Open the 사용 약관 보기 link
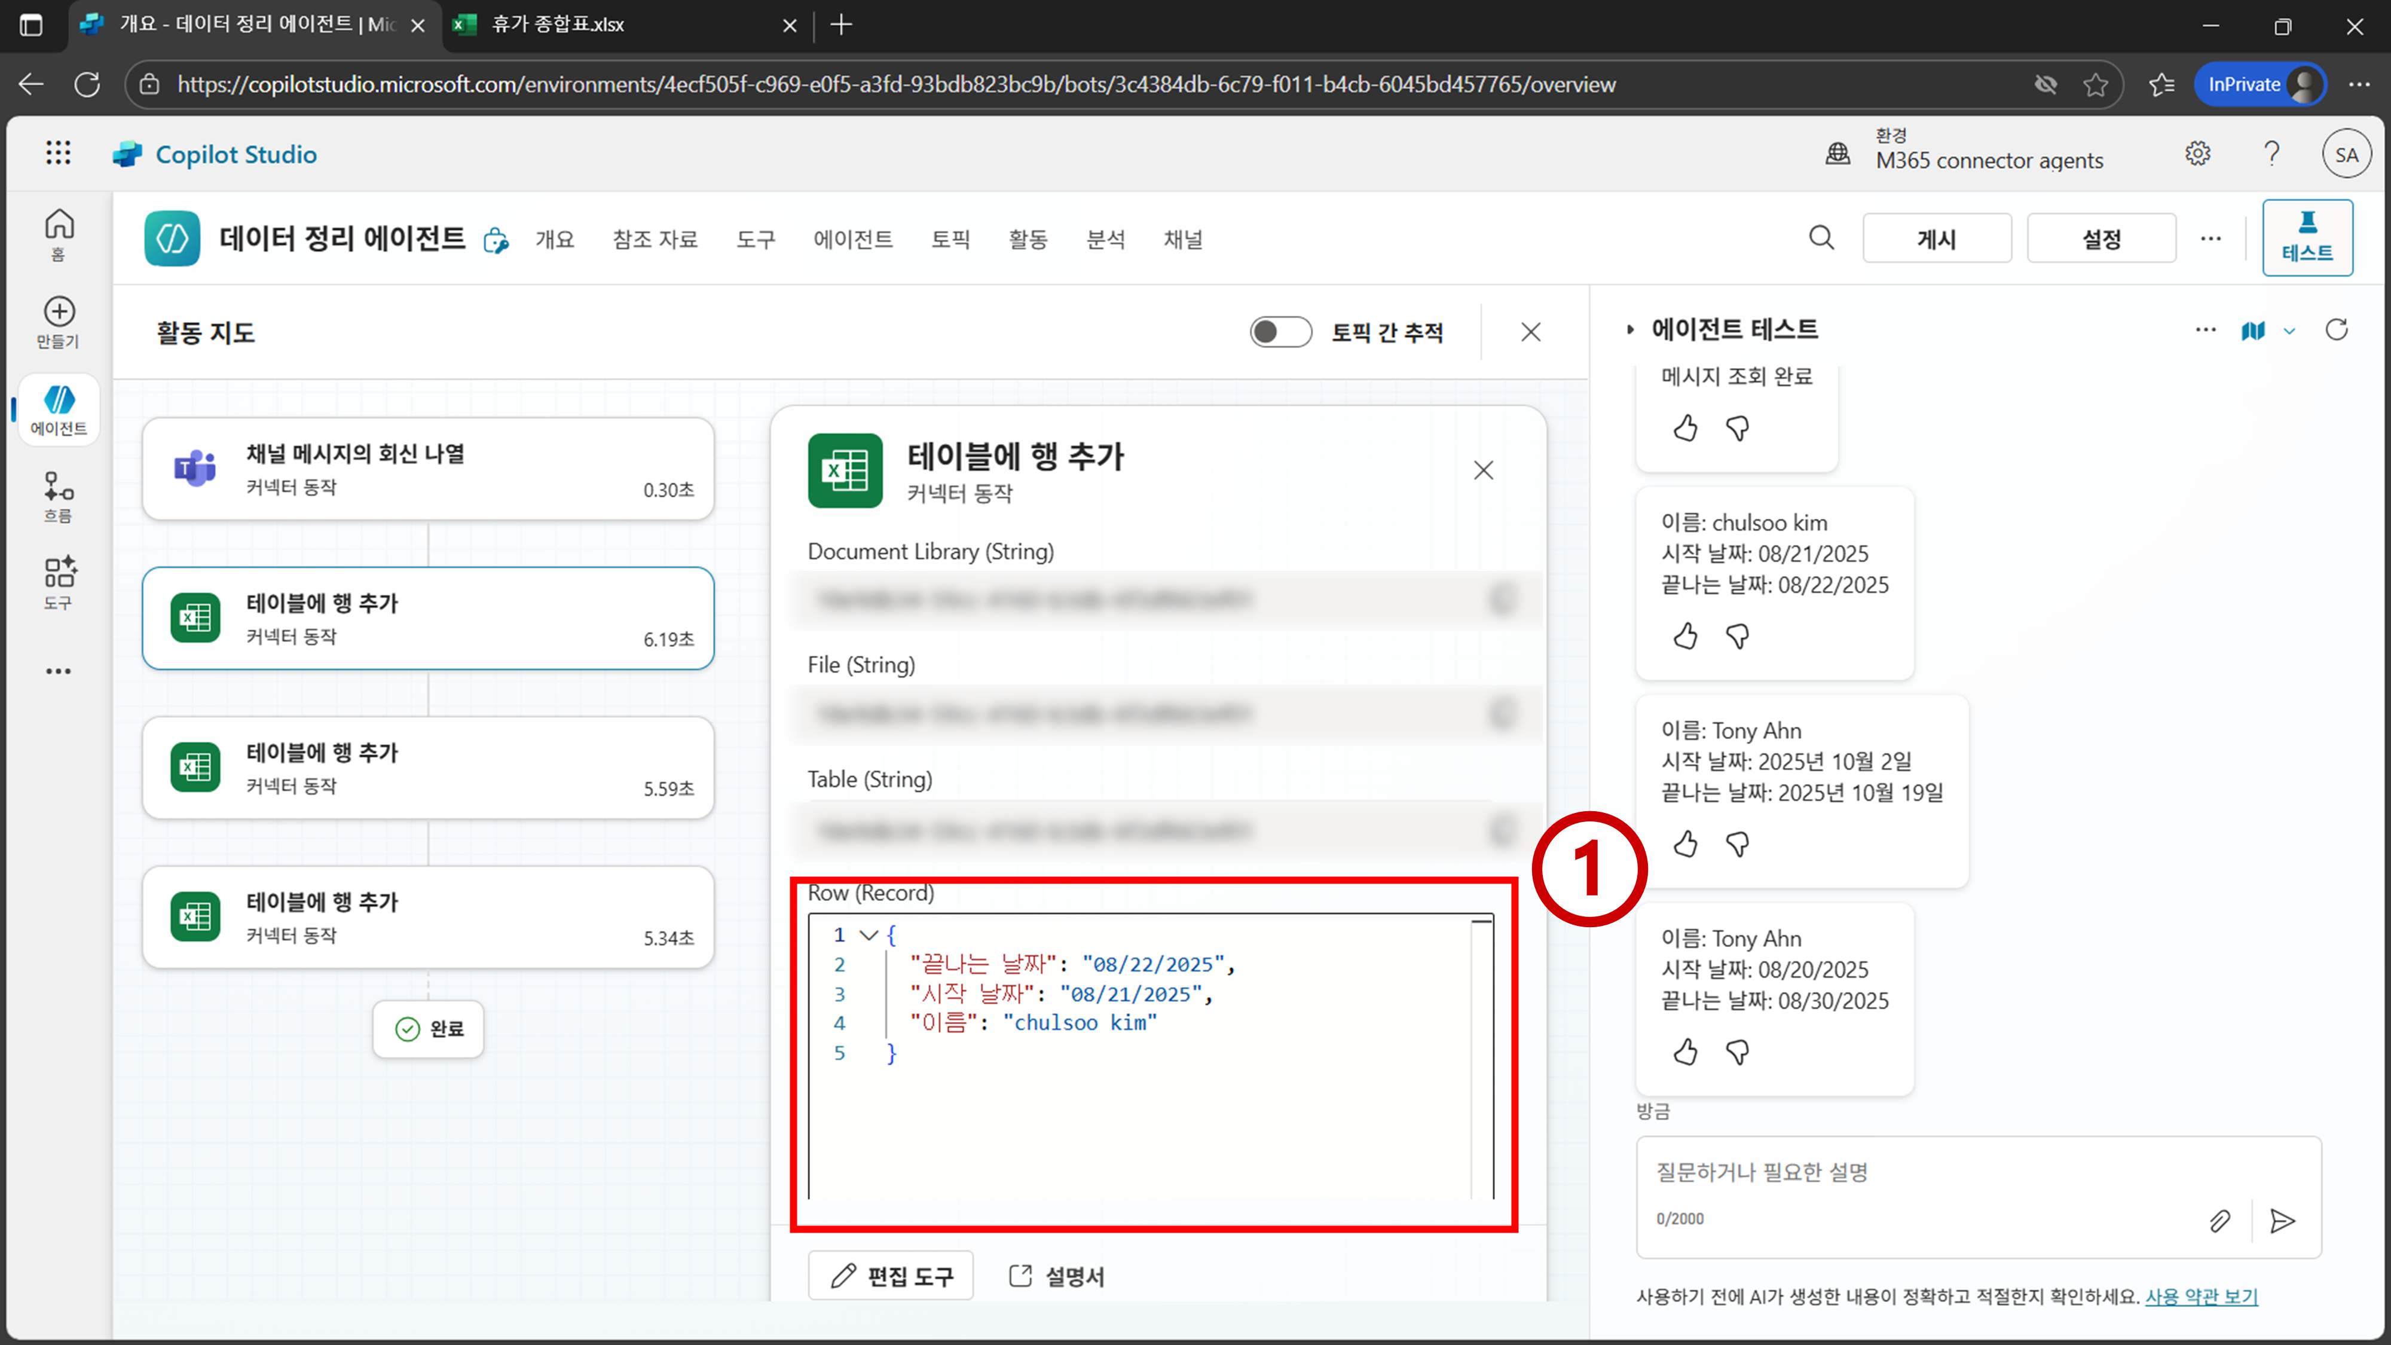 (2201, 1297)
